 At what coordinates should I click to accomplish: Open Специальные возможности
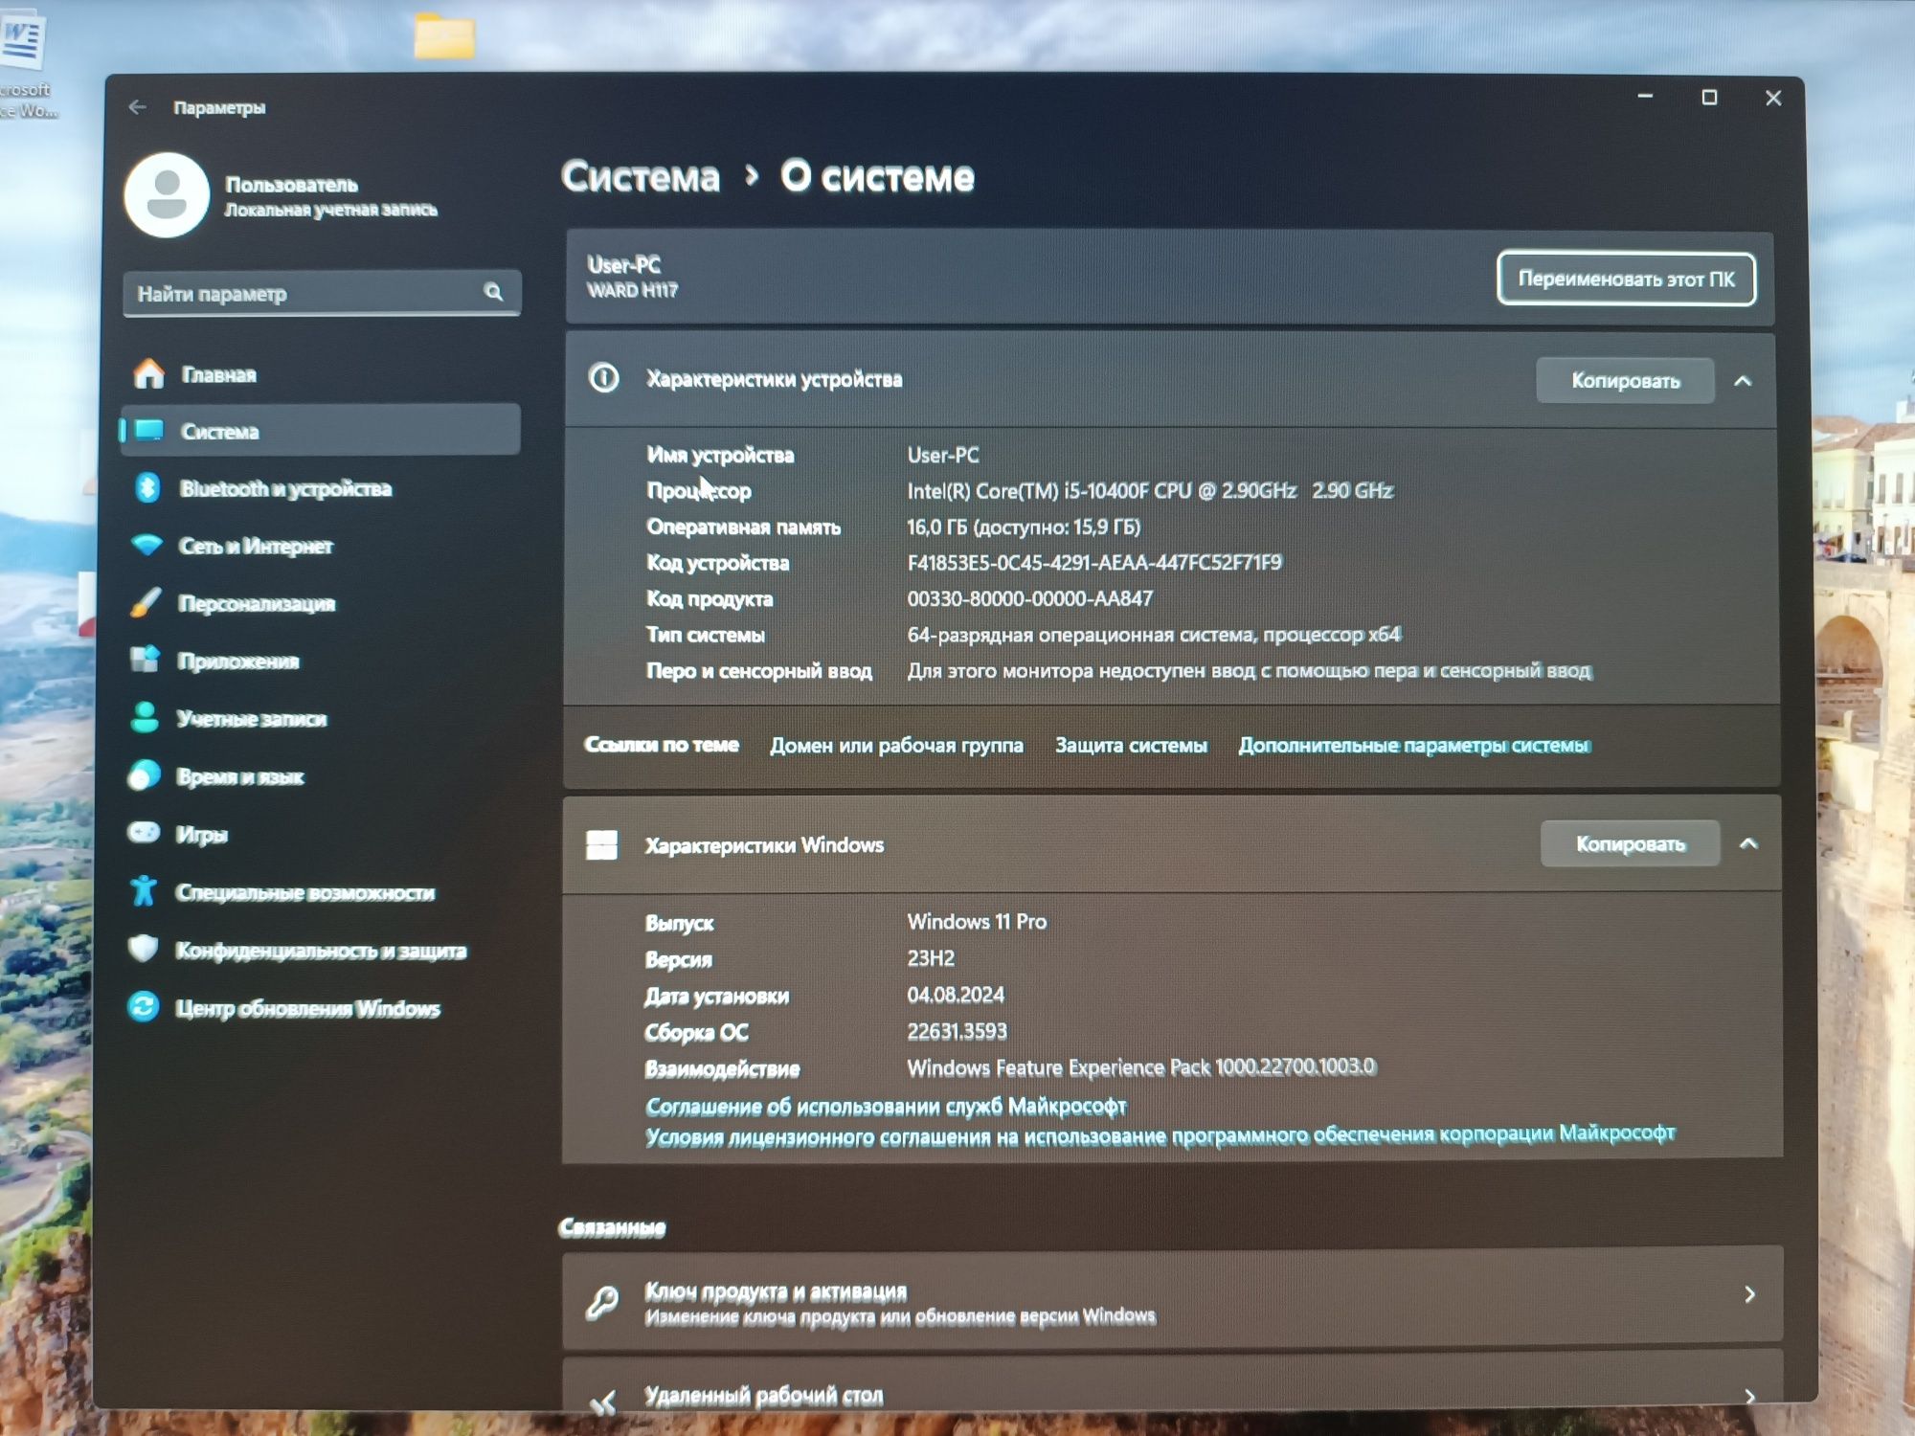click(320, 892)
